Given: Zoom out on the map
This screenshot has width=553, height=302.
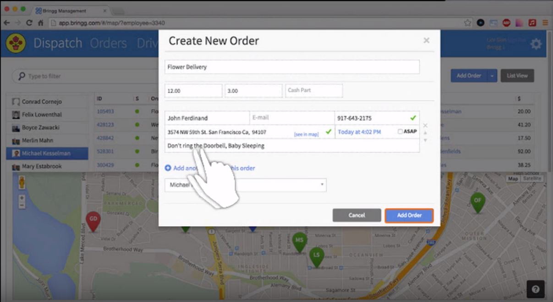Looking at the screenshot, I should click(22, 206).
